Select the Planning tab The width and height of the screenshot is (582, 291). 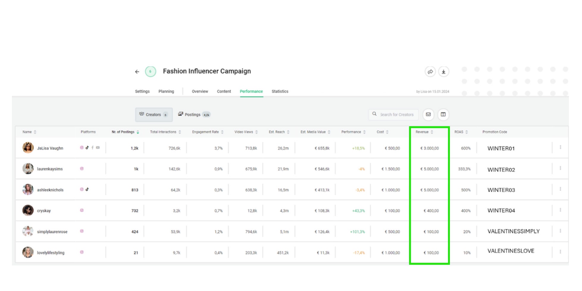click(x=166, y=91)
